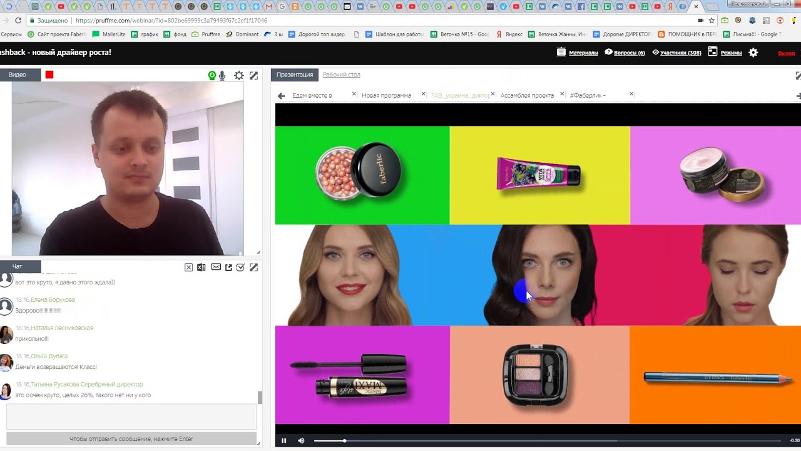Screen dimensions: 801x451
Task: Switch to the Презентация tab
Action: tap(295, 75)
